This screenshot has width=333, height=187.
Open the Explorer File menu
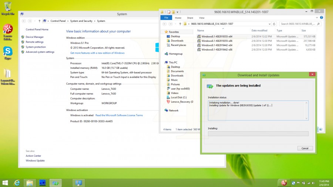[166, 18]
